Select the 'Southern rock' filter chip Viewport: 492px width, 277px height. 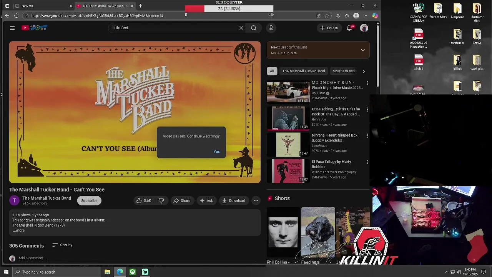(x=344, y=71)
